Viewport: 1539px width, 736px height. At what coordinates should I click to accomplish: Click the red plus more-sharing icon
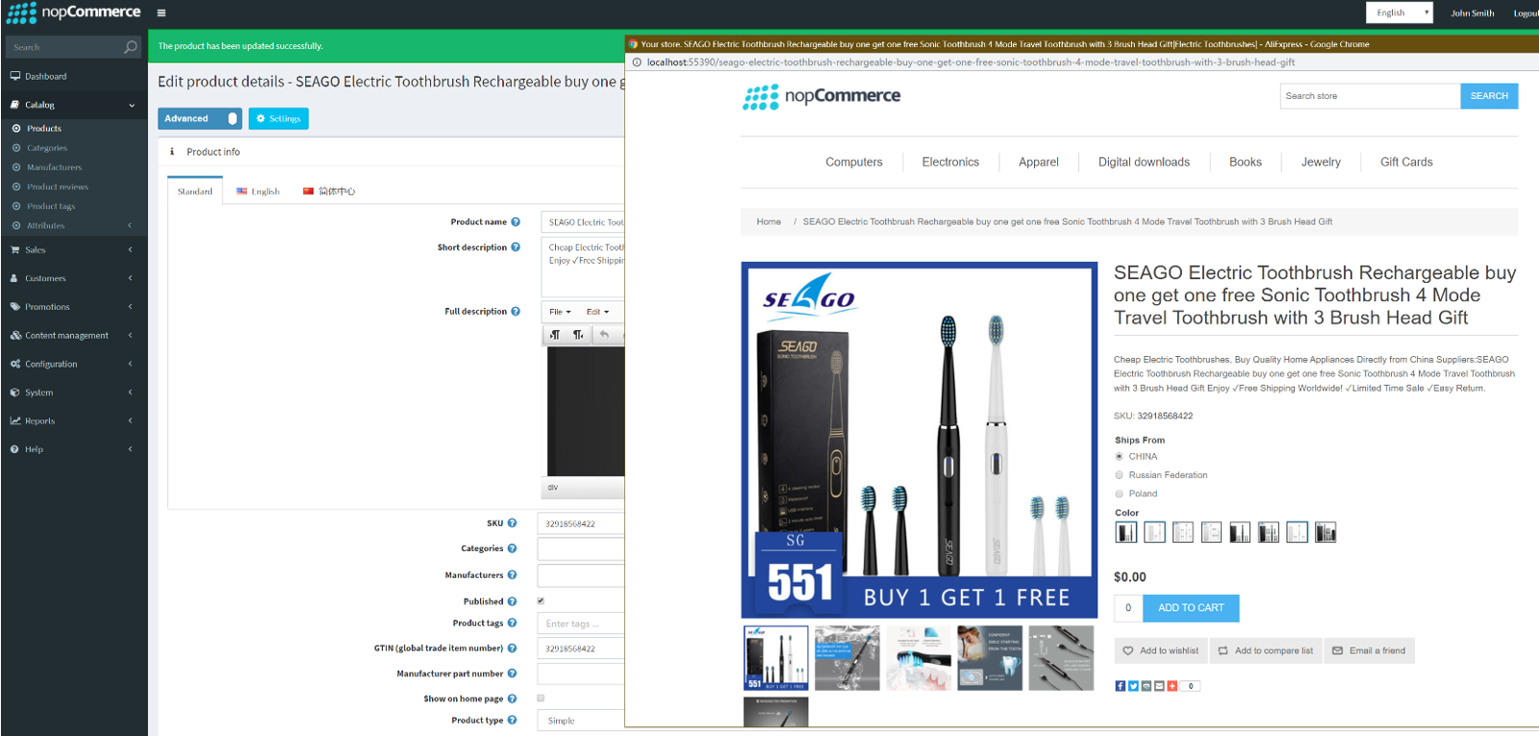(x=1172, y=686)
